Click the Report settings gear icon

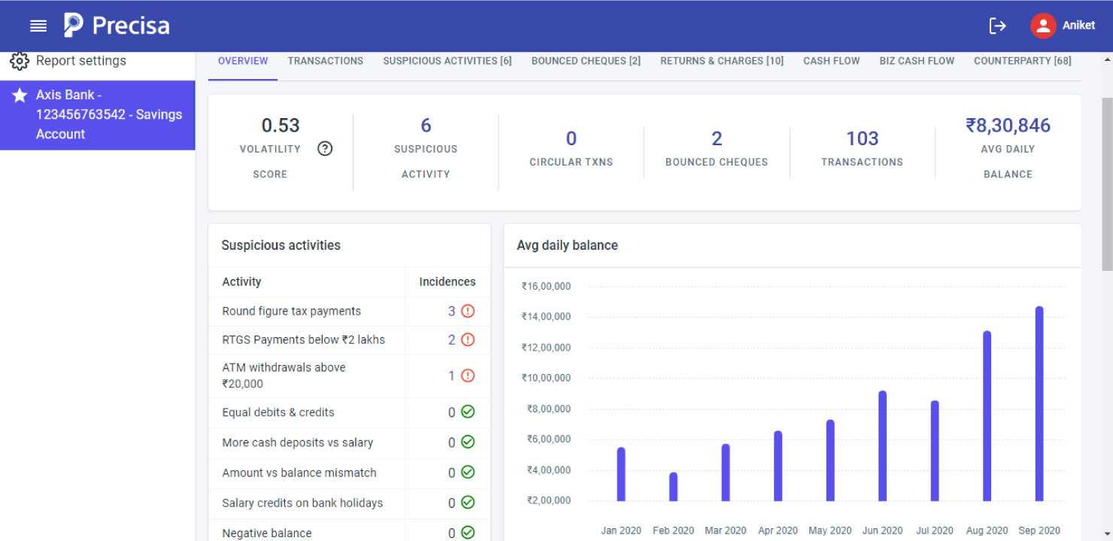(x=20, y=60)
